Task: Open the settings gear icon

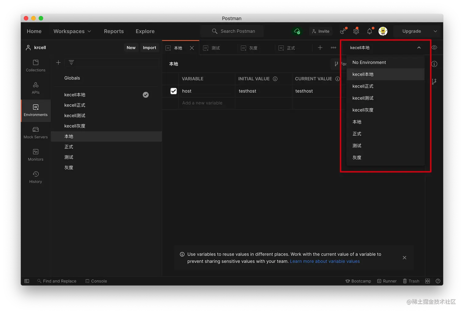Action: point(356,31)
